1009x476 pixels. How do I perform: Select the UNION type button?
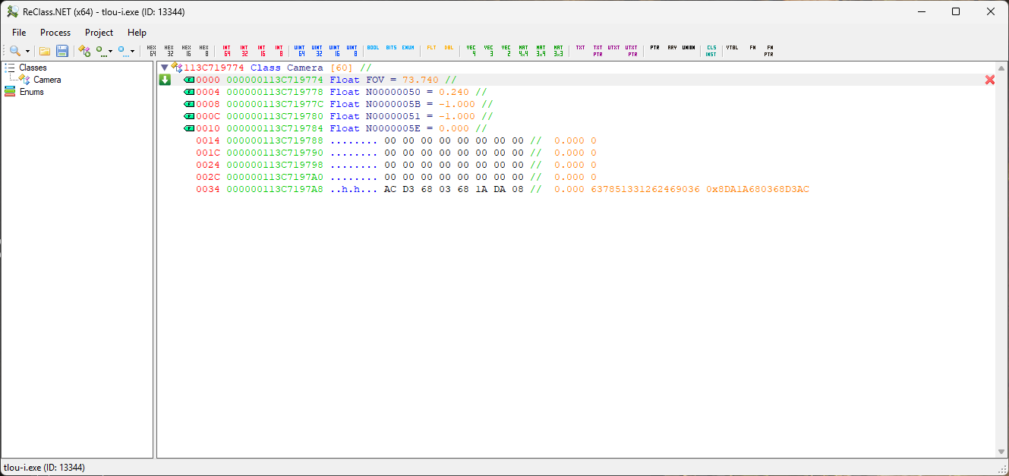(689, 48)
